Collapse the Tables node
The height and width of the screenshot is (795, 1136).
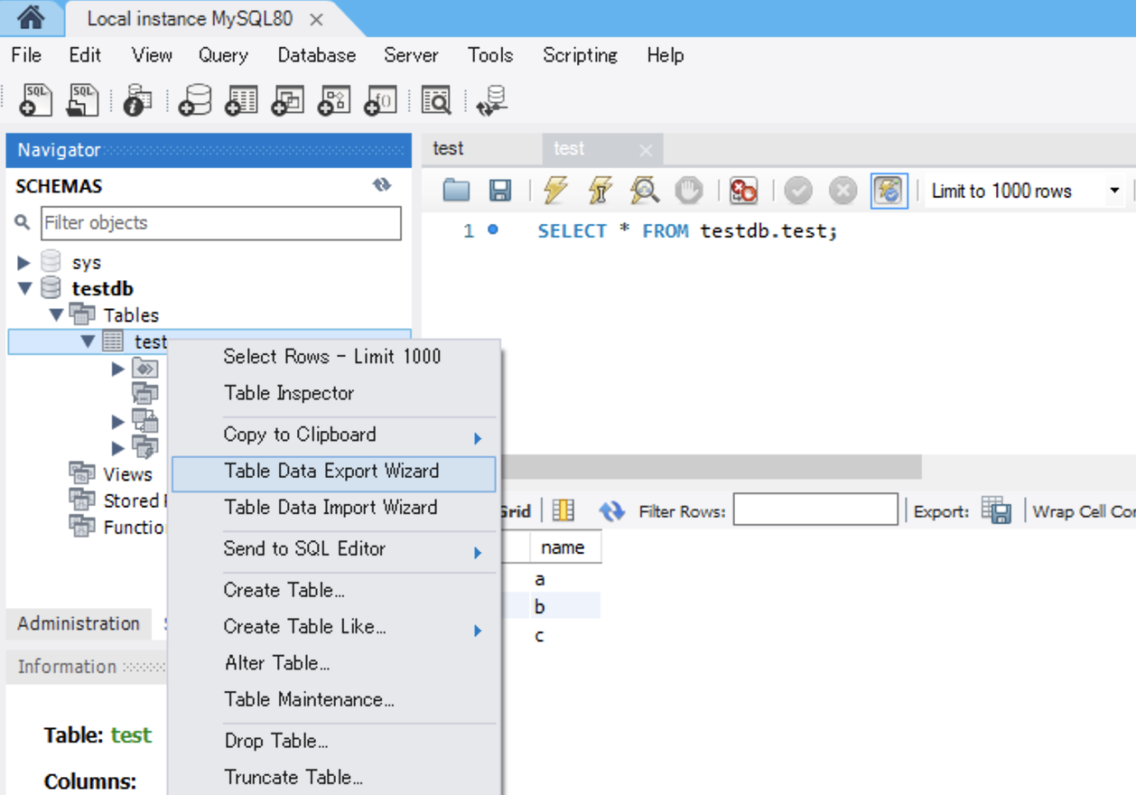click(x=56, y=315)
